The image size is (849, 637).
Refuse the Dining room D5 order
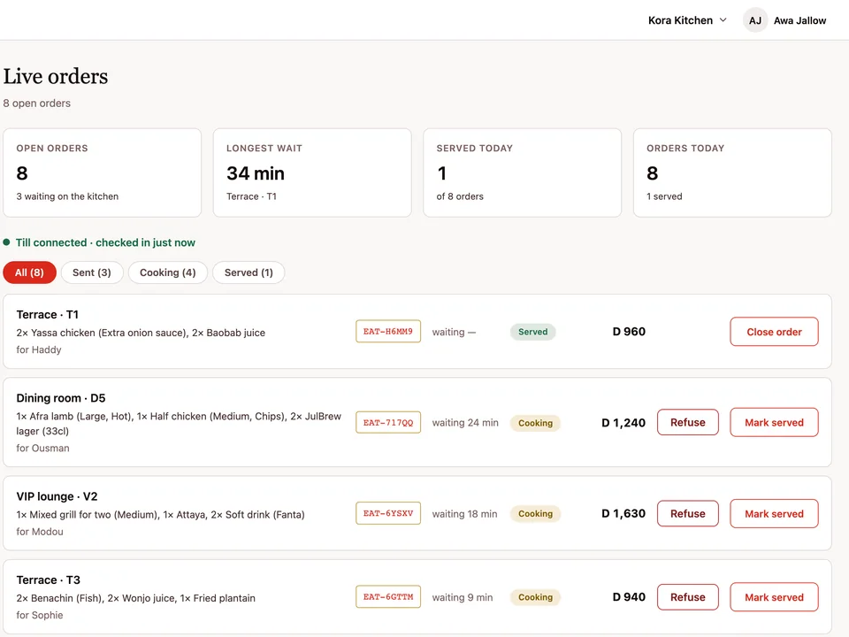[x=688, y=423]
